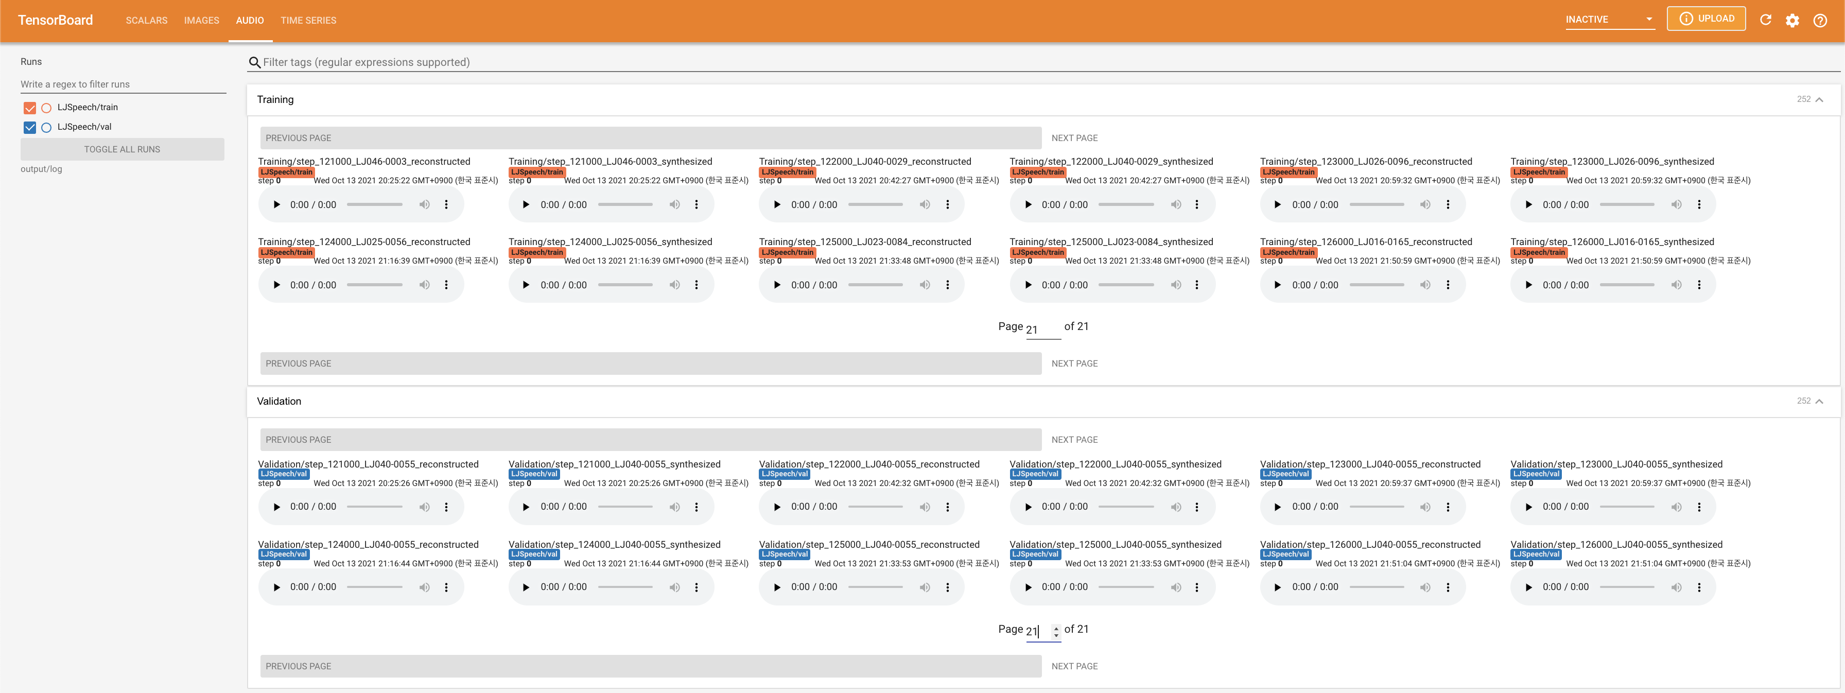The width and height of the screenshot is (1845, 693).
Task: Collapse the Training section
Action: (x=1819, y=99)
